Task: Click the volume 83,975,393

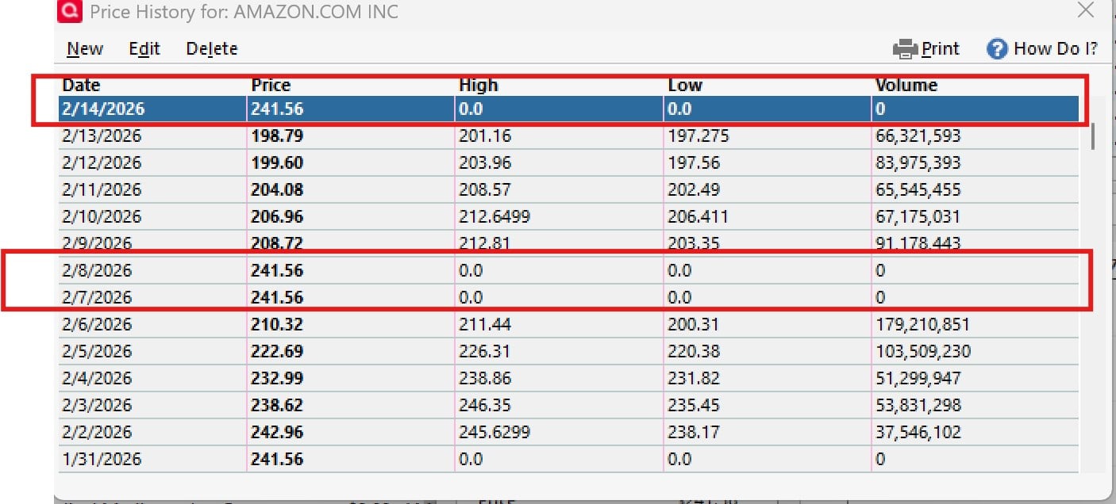Action: tap(918, 163)
